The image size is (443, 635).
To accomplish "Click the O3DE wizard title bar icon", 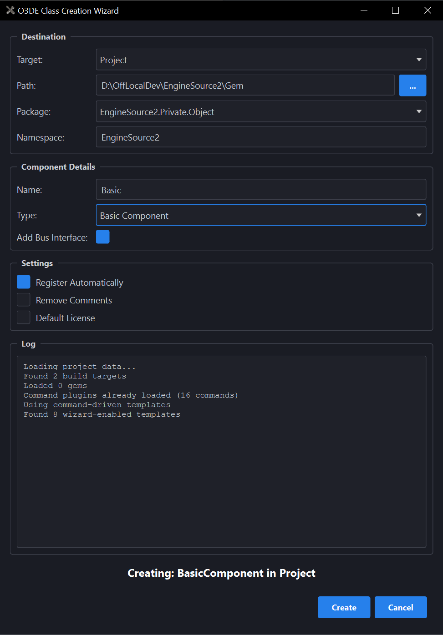I will click(10, 10).
